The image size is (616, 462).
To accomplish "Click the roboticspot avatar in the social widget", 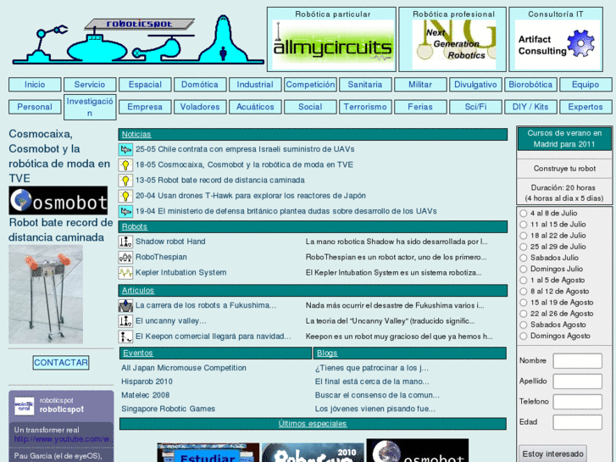I will [x=25, y=406].
